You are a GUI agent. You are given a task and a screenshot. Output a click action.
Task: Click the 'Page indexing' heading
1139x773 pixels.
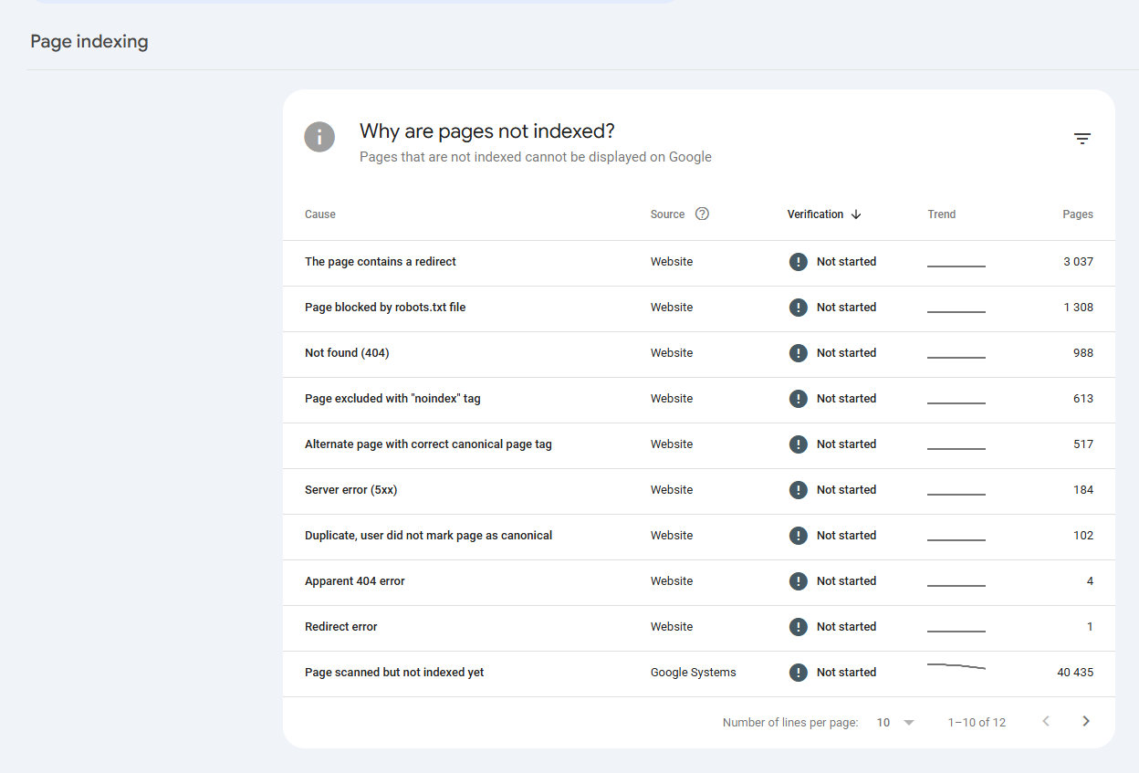[x=89, y=42]
